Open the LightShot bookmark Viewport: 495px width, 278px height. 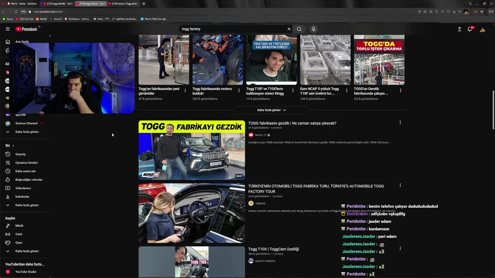tap(125, 19)
